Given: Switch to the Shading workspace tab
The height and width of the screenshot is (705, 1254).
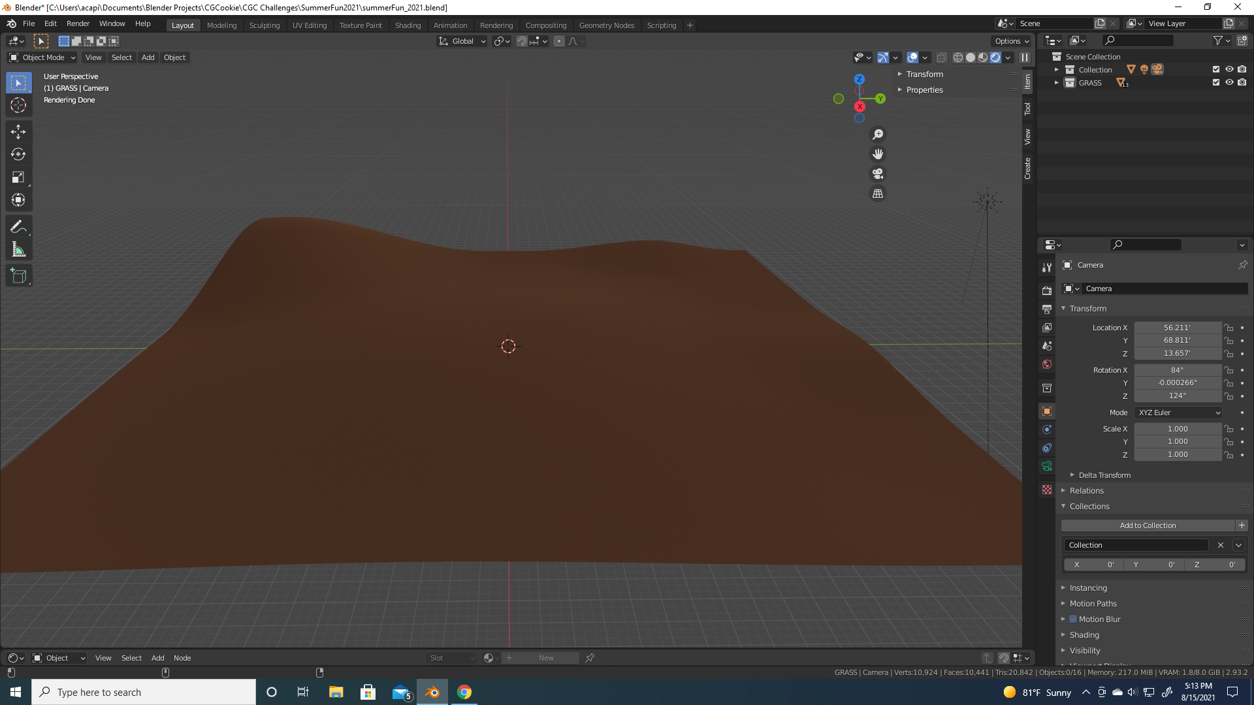Looking at the screenshot, I should [408, 25].
